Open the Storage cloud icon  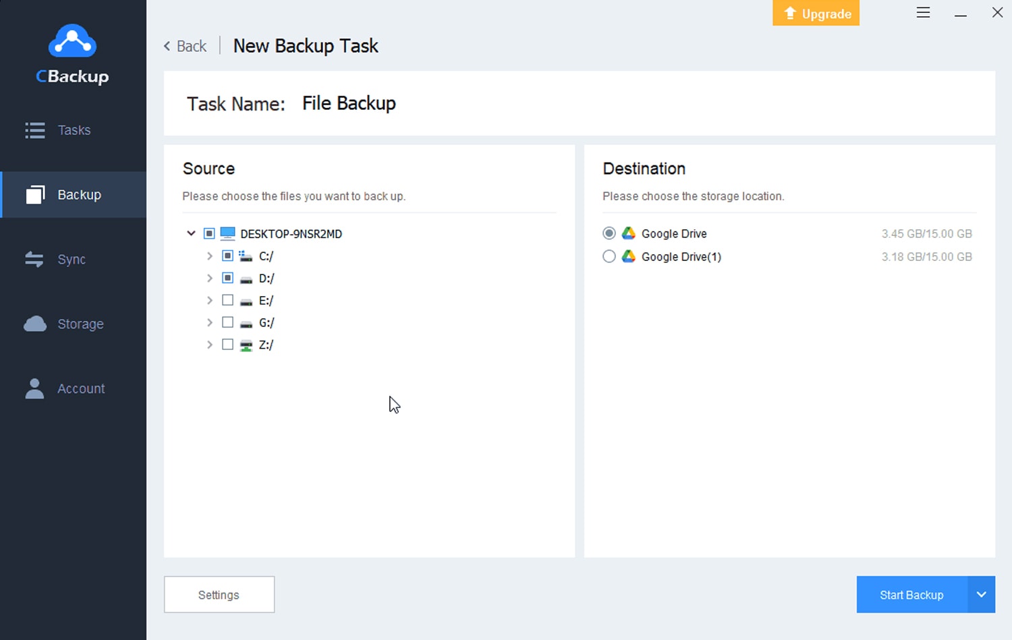click(x=34, y=324)
